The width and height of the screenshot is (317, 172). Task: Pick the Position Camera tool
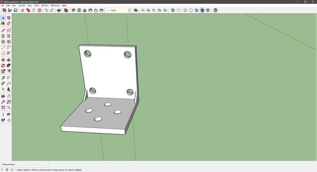3,115
